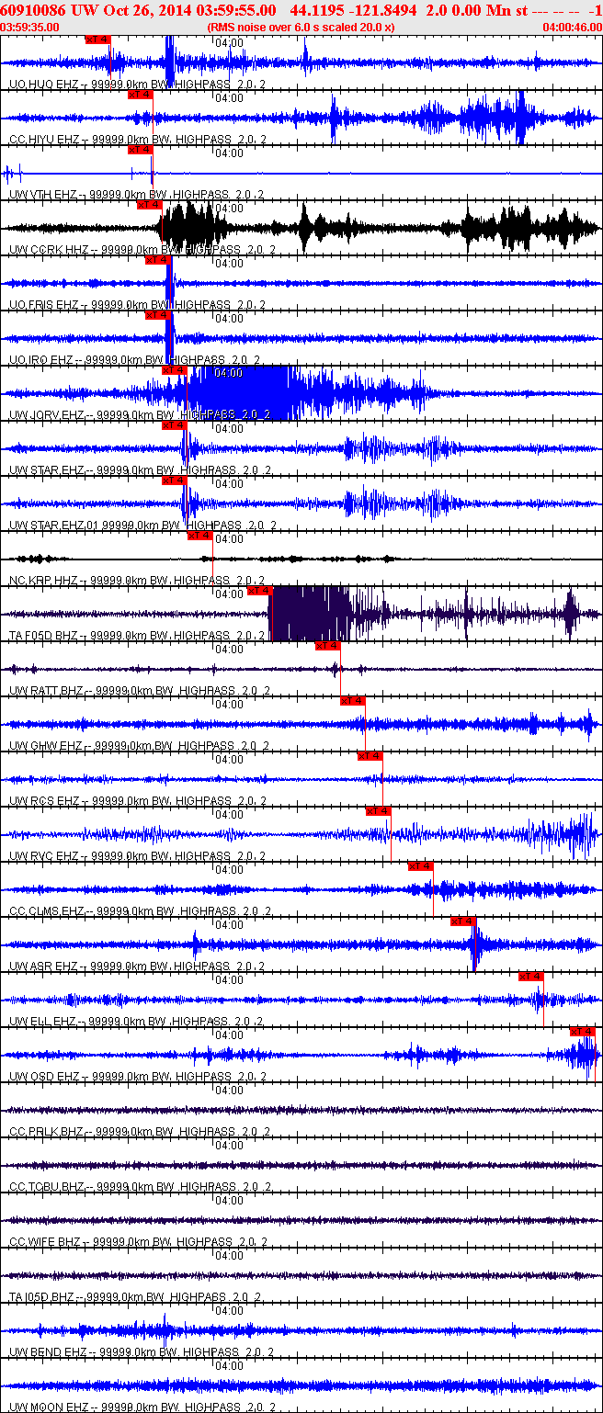Click the red pick flag on UW.RATT trace
The width and height of the screenshot is (603, 1413).
pos(328,646)
